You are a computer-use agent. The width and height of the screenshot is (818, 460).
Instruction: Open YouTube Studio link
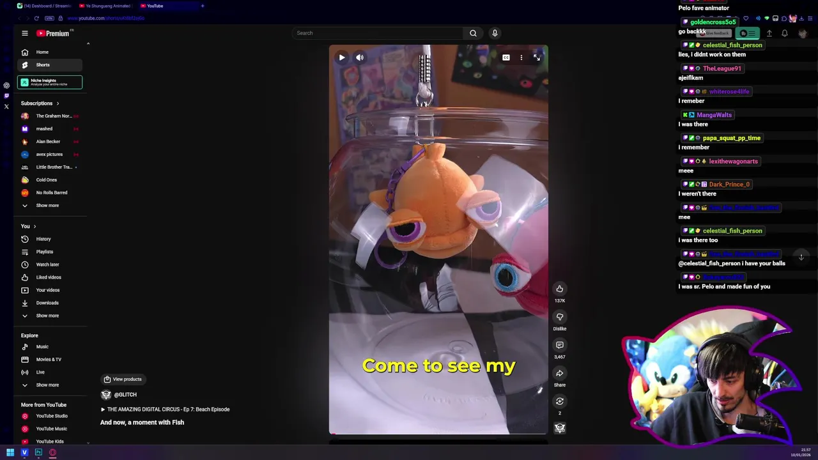click(50, 416)
